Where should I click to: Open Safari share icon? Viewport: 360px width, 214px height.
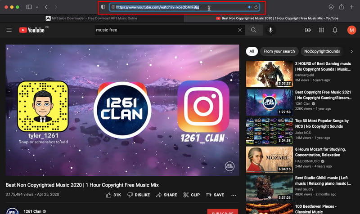tap(342, 7)
